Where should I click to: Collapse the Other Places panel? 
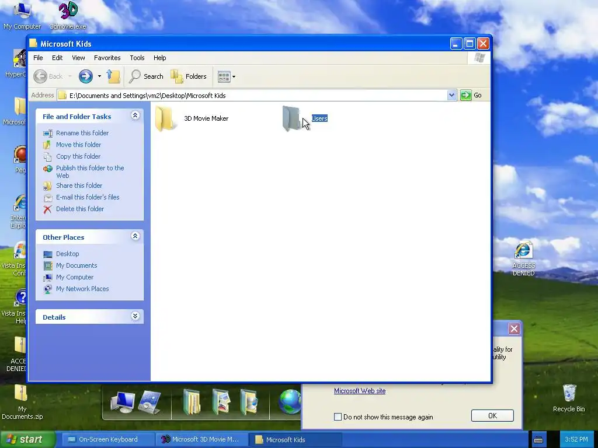pos(135,236)
